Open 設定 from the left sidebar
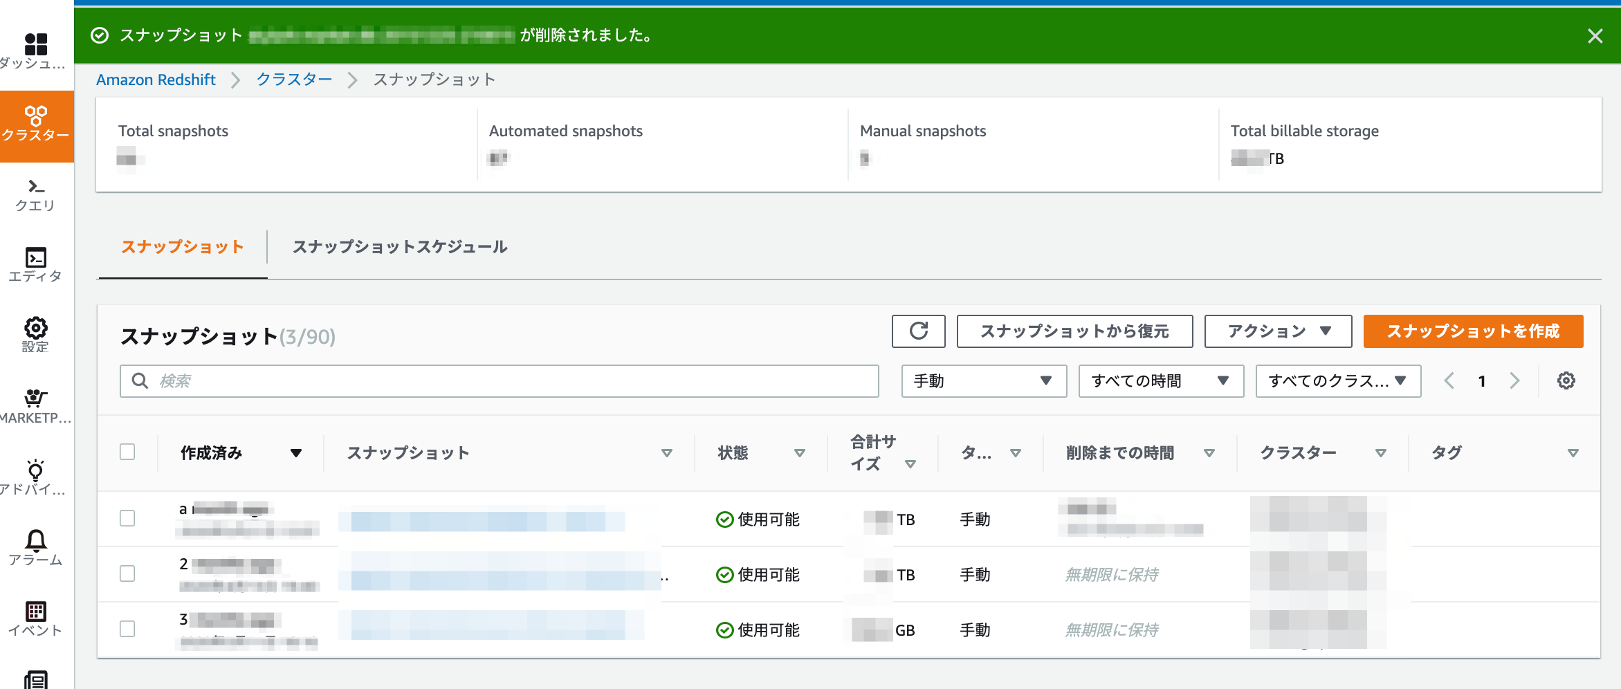1621x689 pixels. click(37, 335)
